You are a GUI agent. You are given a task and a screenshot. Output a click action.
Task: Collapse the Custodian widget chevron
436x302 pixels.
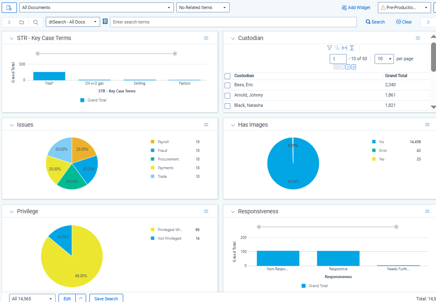point(233,38)
